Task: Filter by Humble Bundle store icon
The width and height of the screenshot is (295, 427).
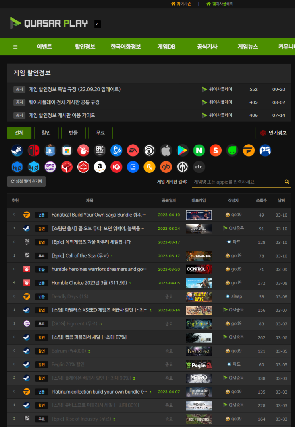Action: pos(83,150)
